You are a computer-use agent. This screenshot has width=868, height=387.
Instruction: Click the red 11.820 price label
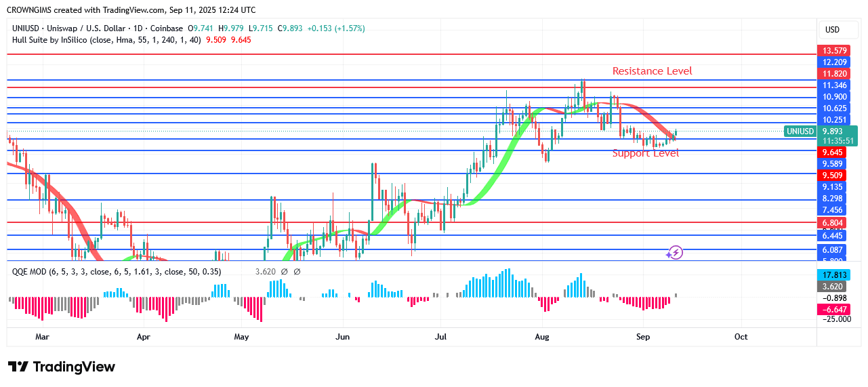(832, 74)
